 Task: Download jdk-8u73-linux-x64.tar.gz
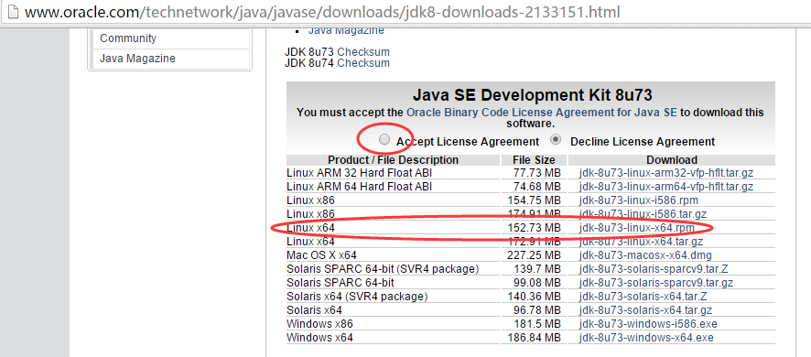click(641, 241)
